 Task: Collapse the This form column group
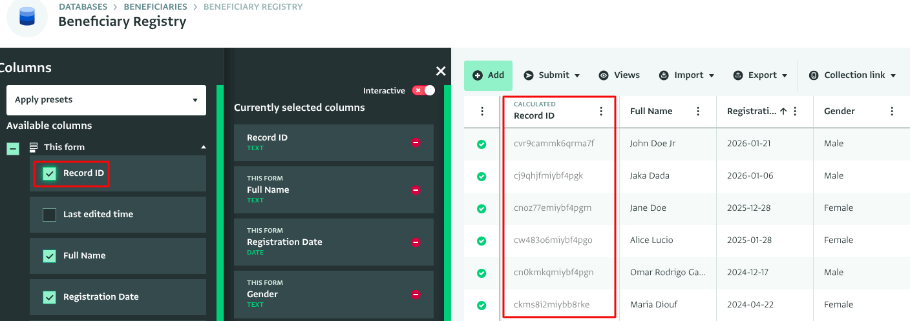coord(204,147)
